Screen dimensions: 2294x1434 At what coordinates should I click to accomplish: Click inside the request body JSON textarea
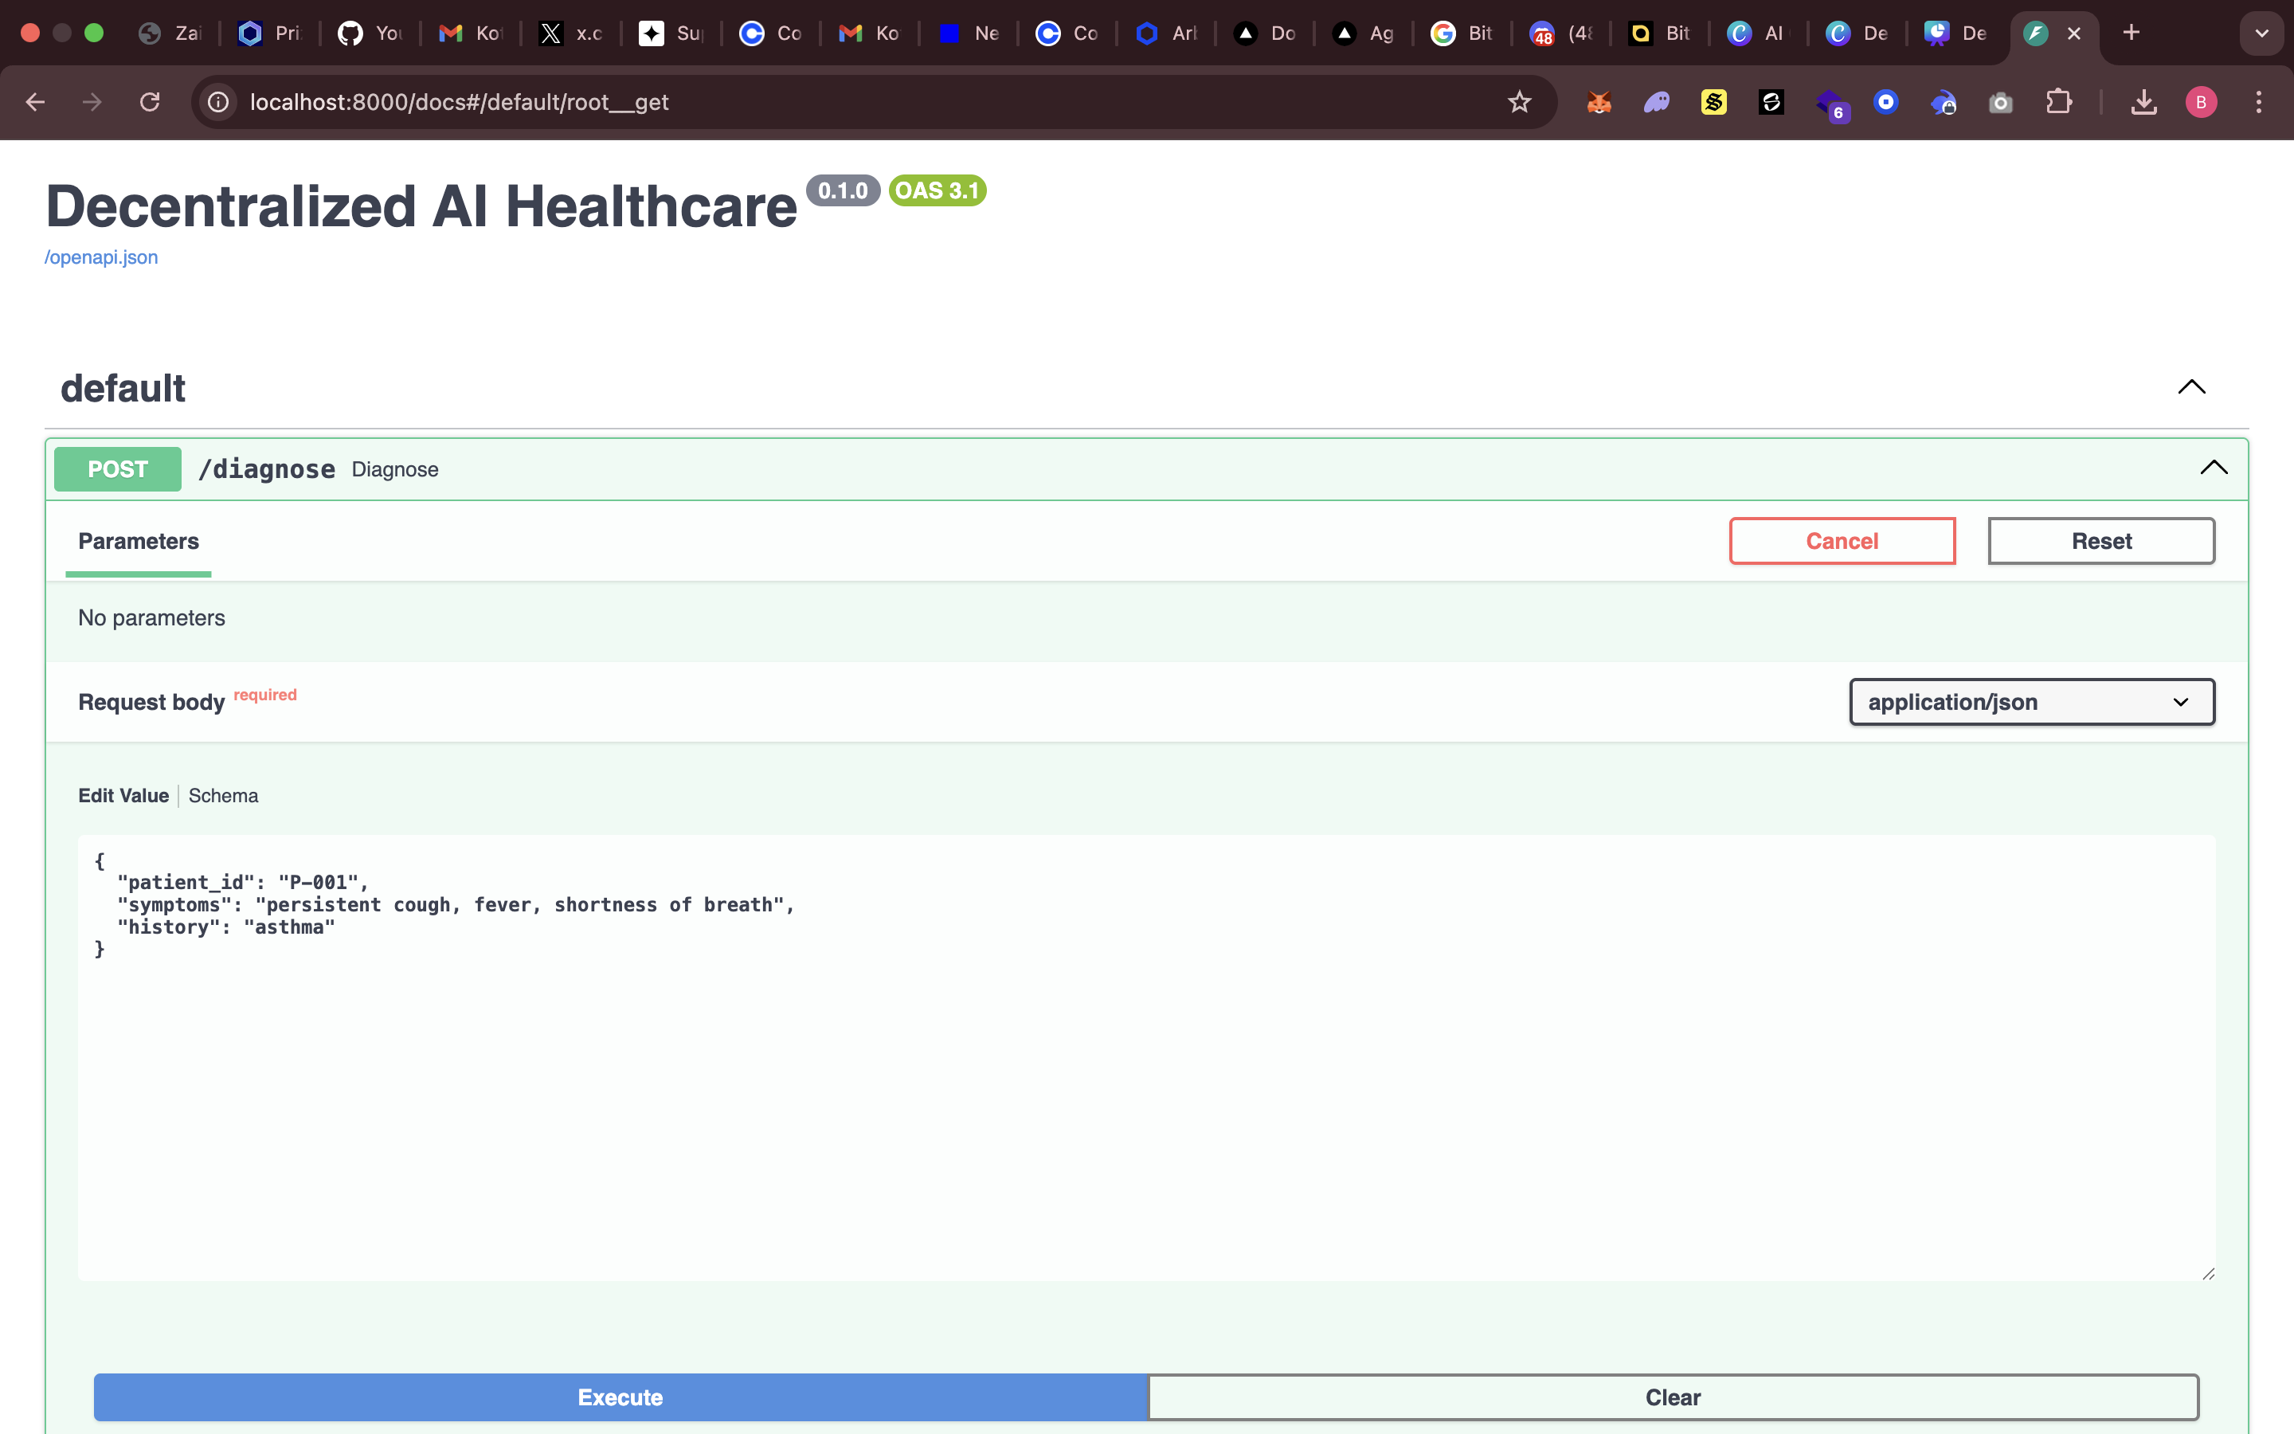1145,1091
